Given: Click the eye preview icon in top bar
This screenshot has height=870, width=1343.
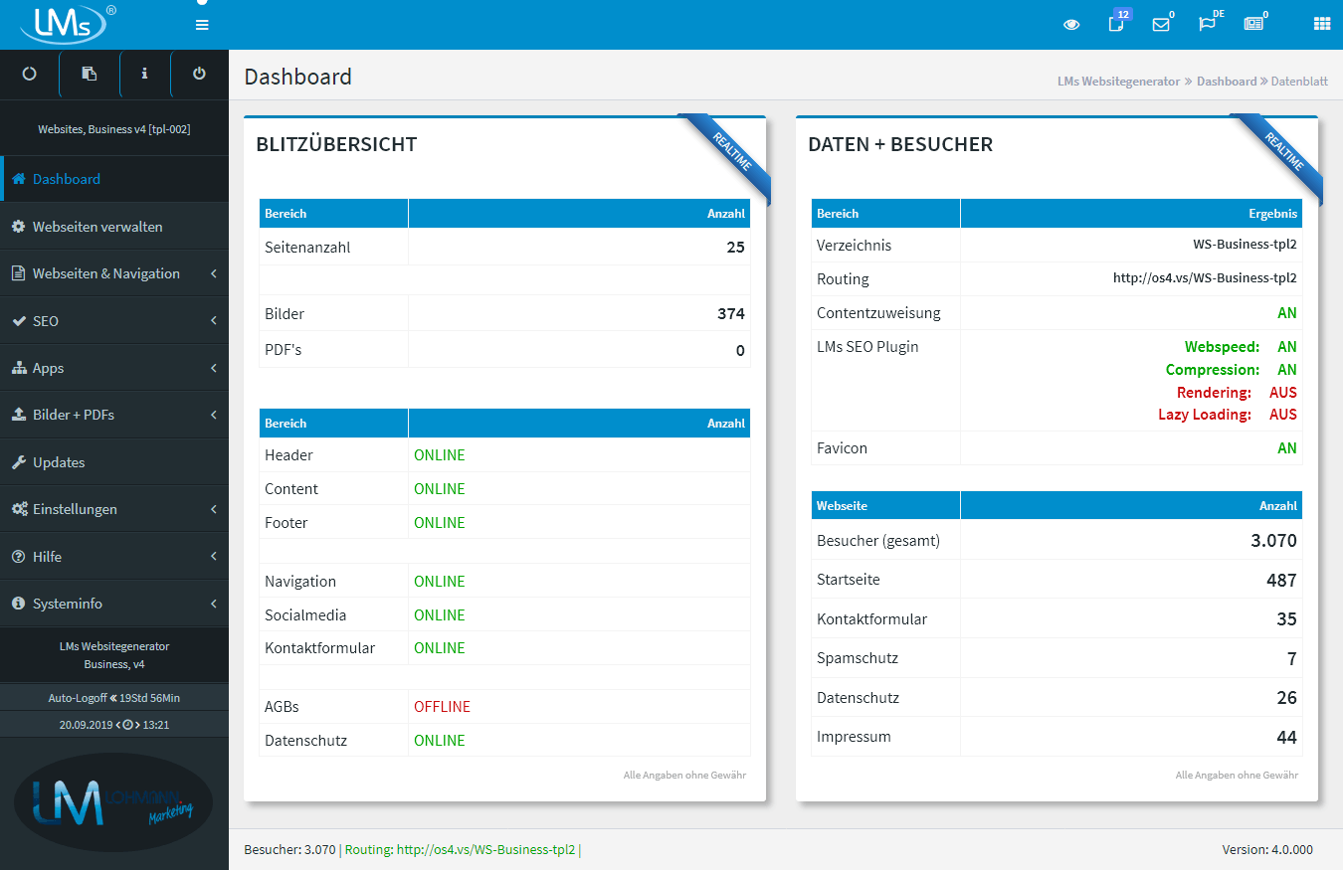Looking at the screenshot, I should pyautogui.click(x=1071, y=25).
